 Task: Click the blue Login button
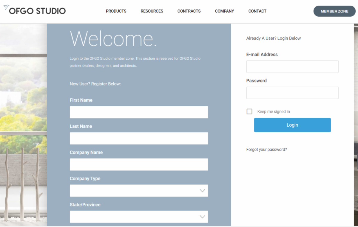pos(292,125)
